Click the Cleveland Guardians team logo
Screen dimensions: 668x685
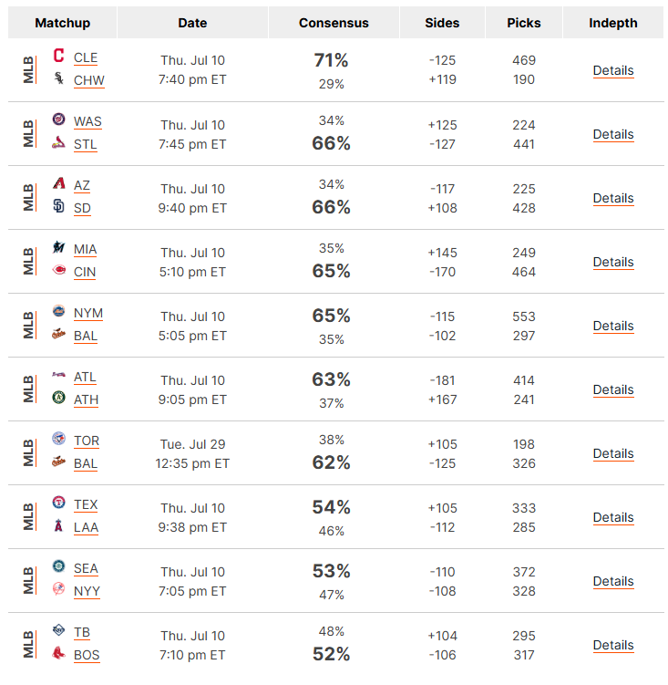click(x=58, y=56)
